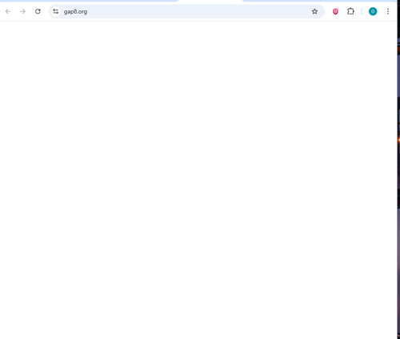This screenshot has height=339, width=400.
Task: Go back to the previous page
Action: coord(8,11)
